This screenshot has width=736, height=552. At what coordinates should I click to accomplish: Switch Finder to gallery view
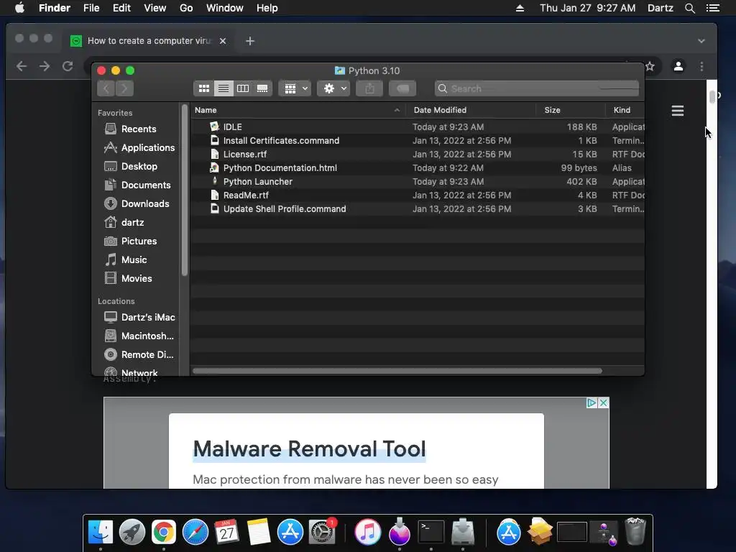(262, 88)
